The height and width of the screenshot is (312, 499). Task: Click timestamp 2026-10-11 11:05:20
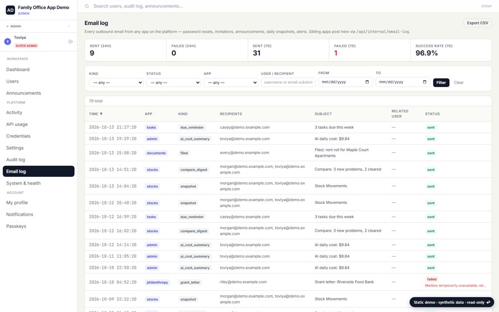pos(113,256)
